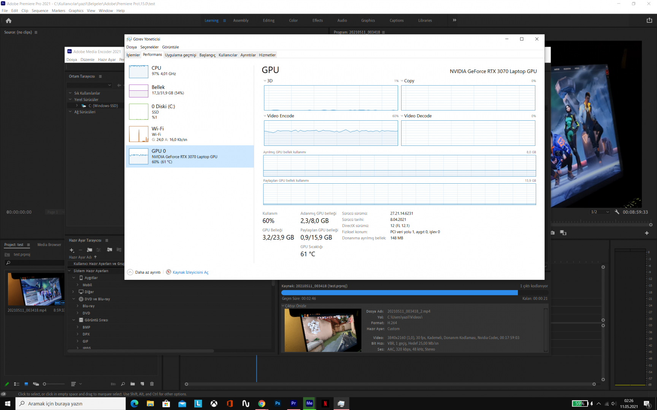Collapse the Çıktıyı Önizle section
Viewport: 657px width, 410px height.
(x=283, y=306)
